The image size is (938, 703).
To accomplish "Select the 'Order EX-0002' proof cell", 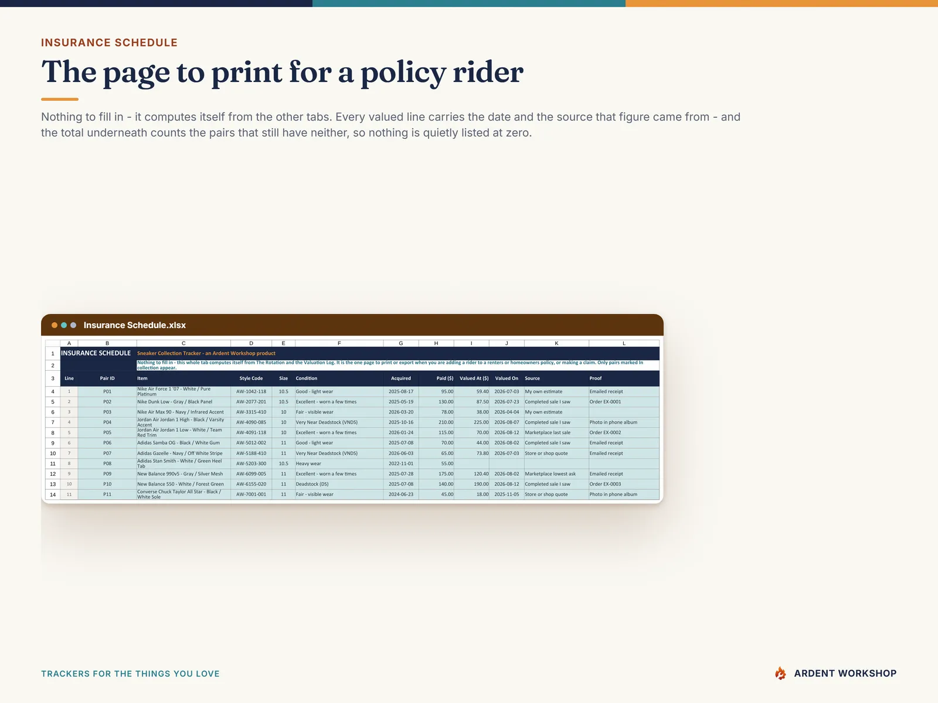I will pyautogui.click(x=624, y=433).
